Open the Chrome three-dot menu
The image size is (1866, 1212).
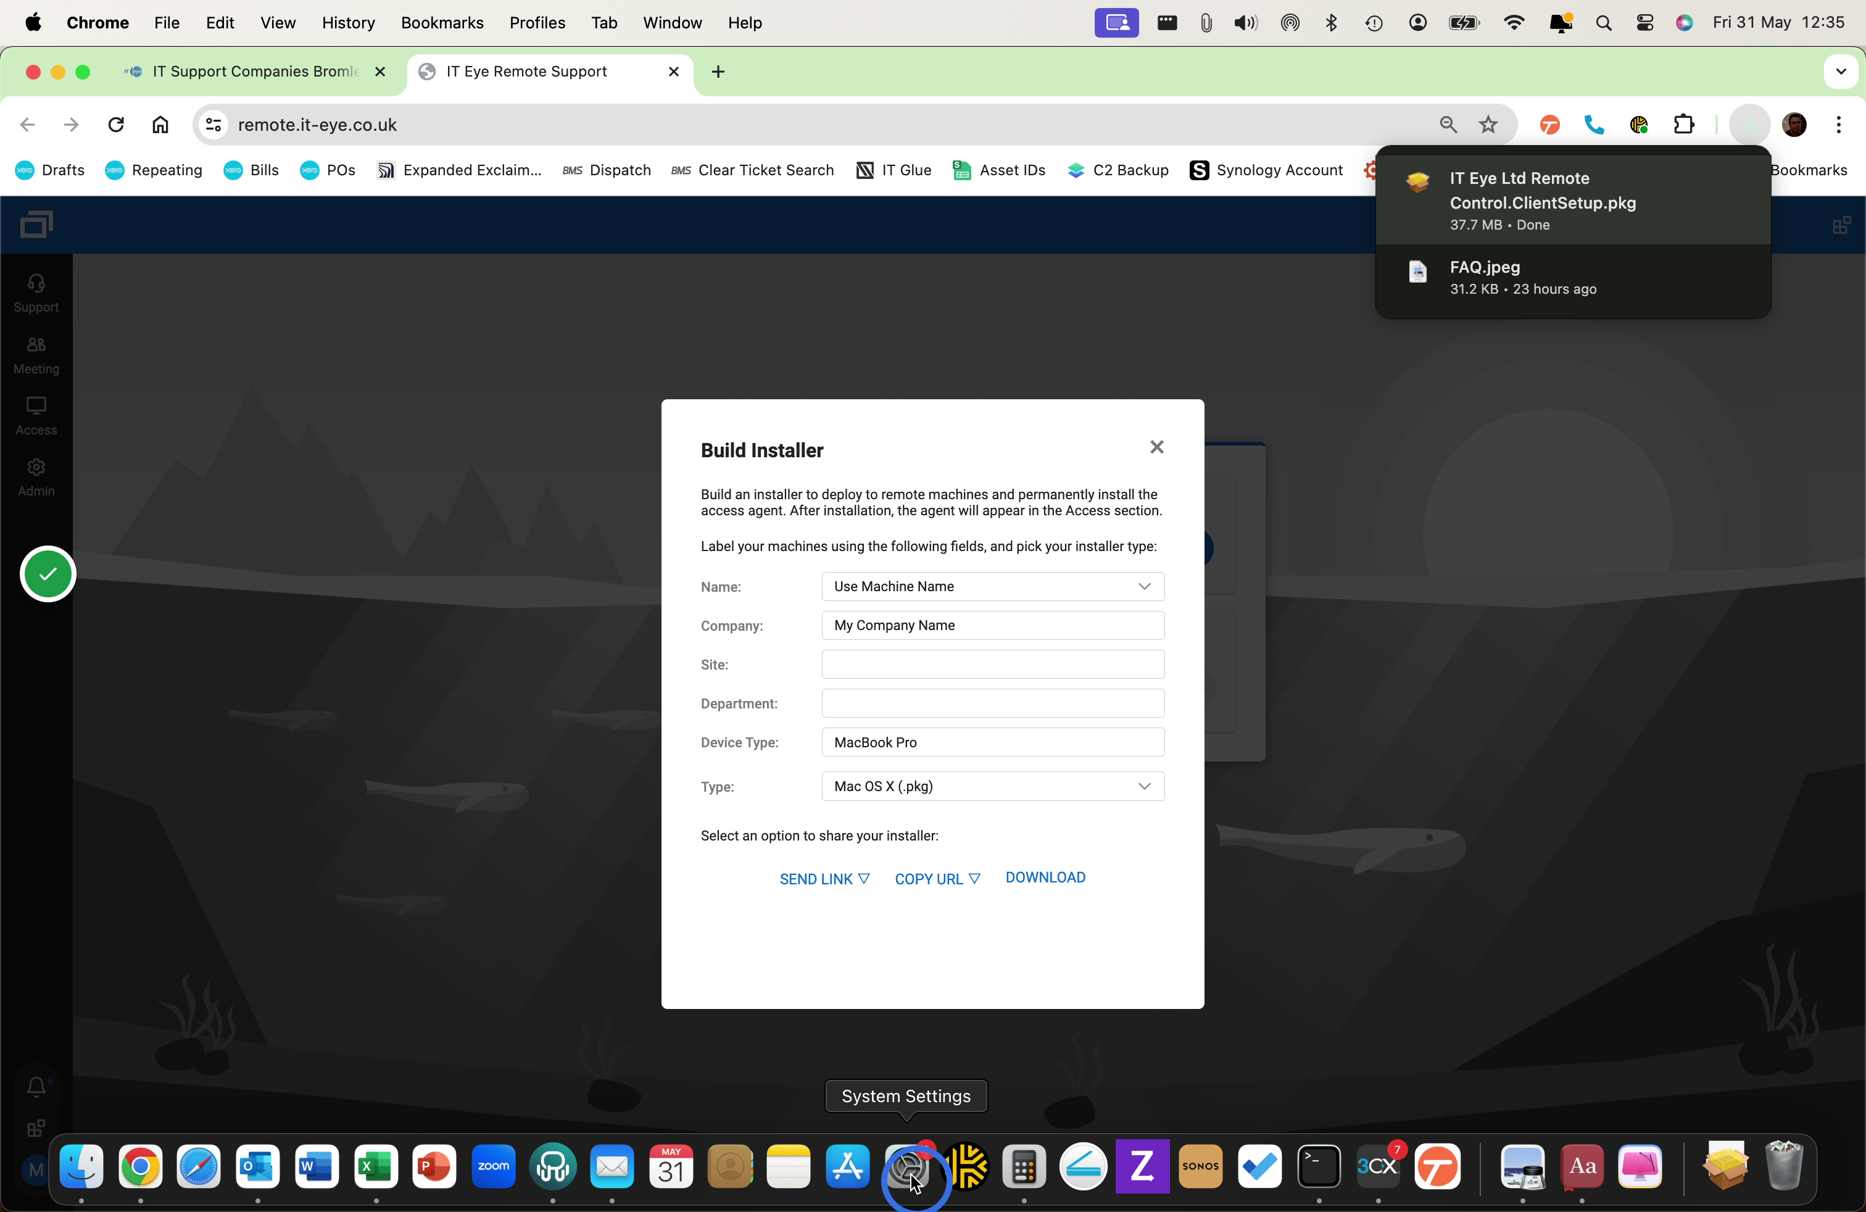1839,125
